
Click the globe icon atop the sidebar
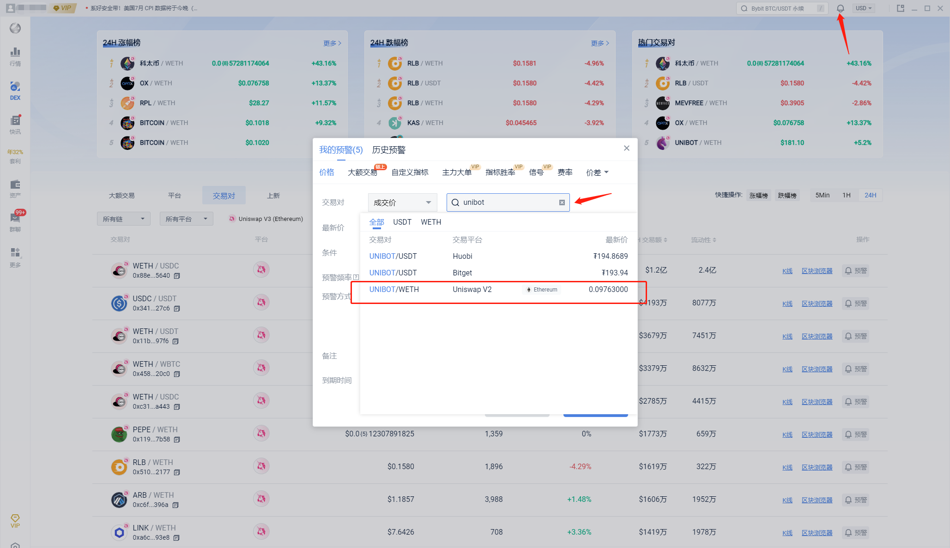tap(15, 28)
